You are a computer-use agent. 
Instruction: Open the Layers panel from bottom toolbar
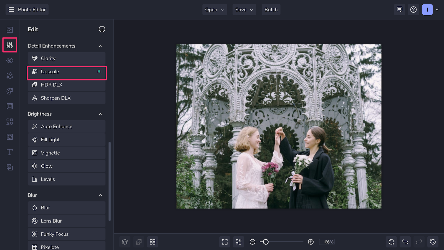[x=125, y=242]
